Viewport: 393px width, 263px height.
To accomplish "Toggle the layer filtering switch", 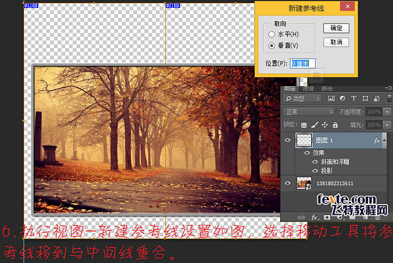I will [389, 98].
